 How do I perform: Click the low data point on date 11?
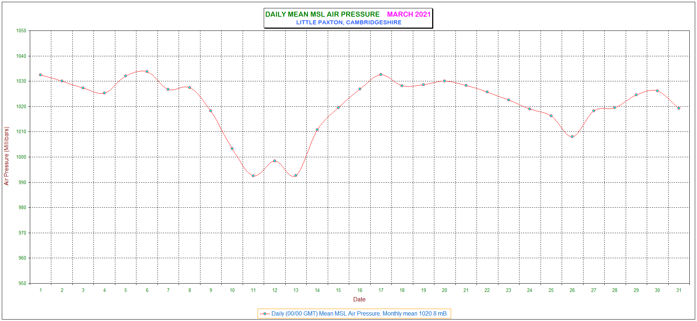[253, 176]
